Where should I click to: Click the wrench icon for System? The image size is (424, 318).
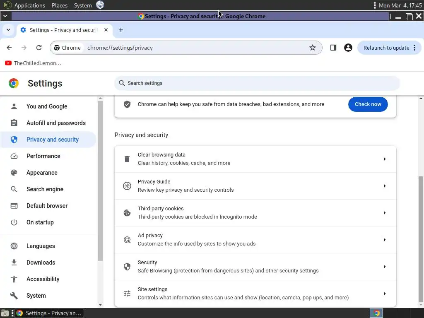tap(14, 296)
